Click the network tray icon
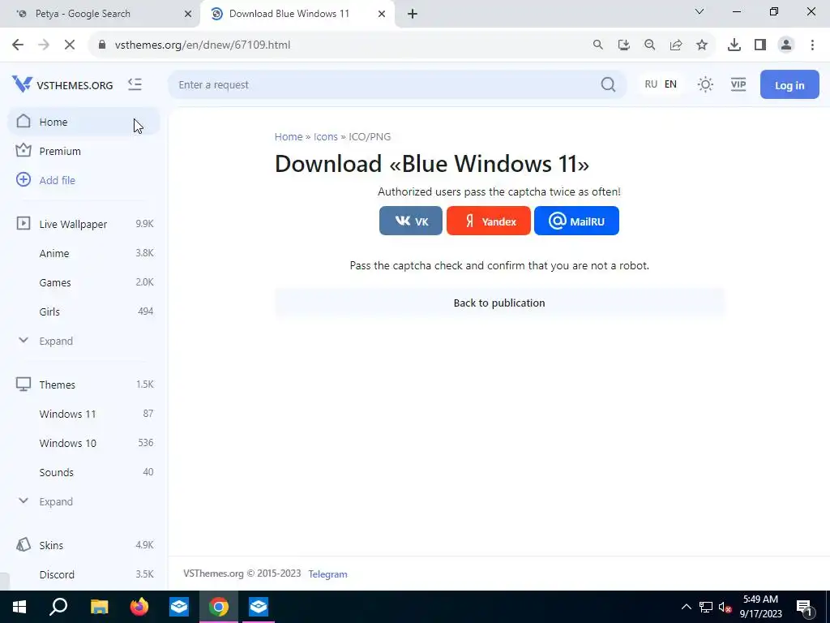This screenshot has height=623, width=830. point(705,607)
